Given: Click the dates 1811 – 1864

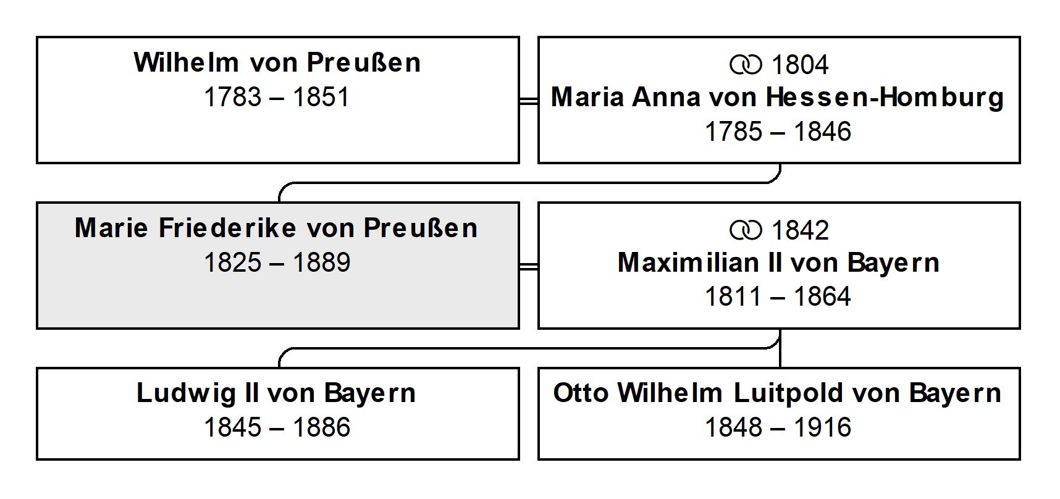Looking at the screenshot, I should point(778,296).
